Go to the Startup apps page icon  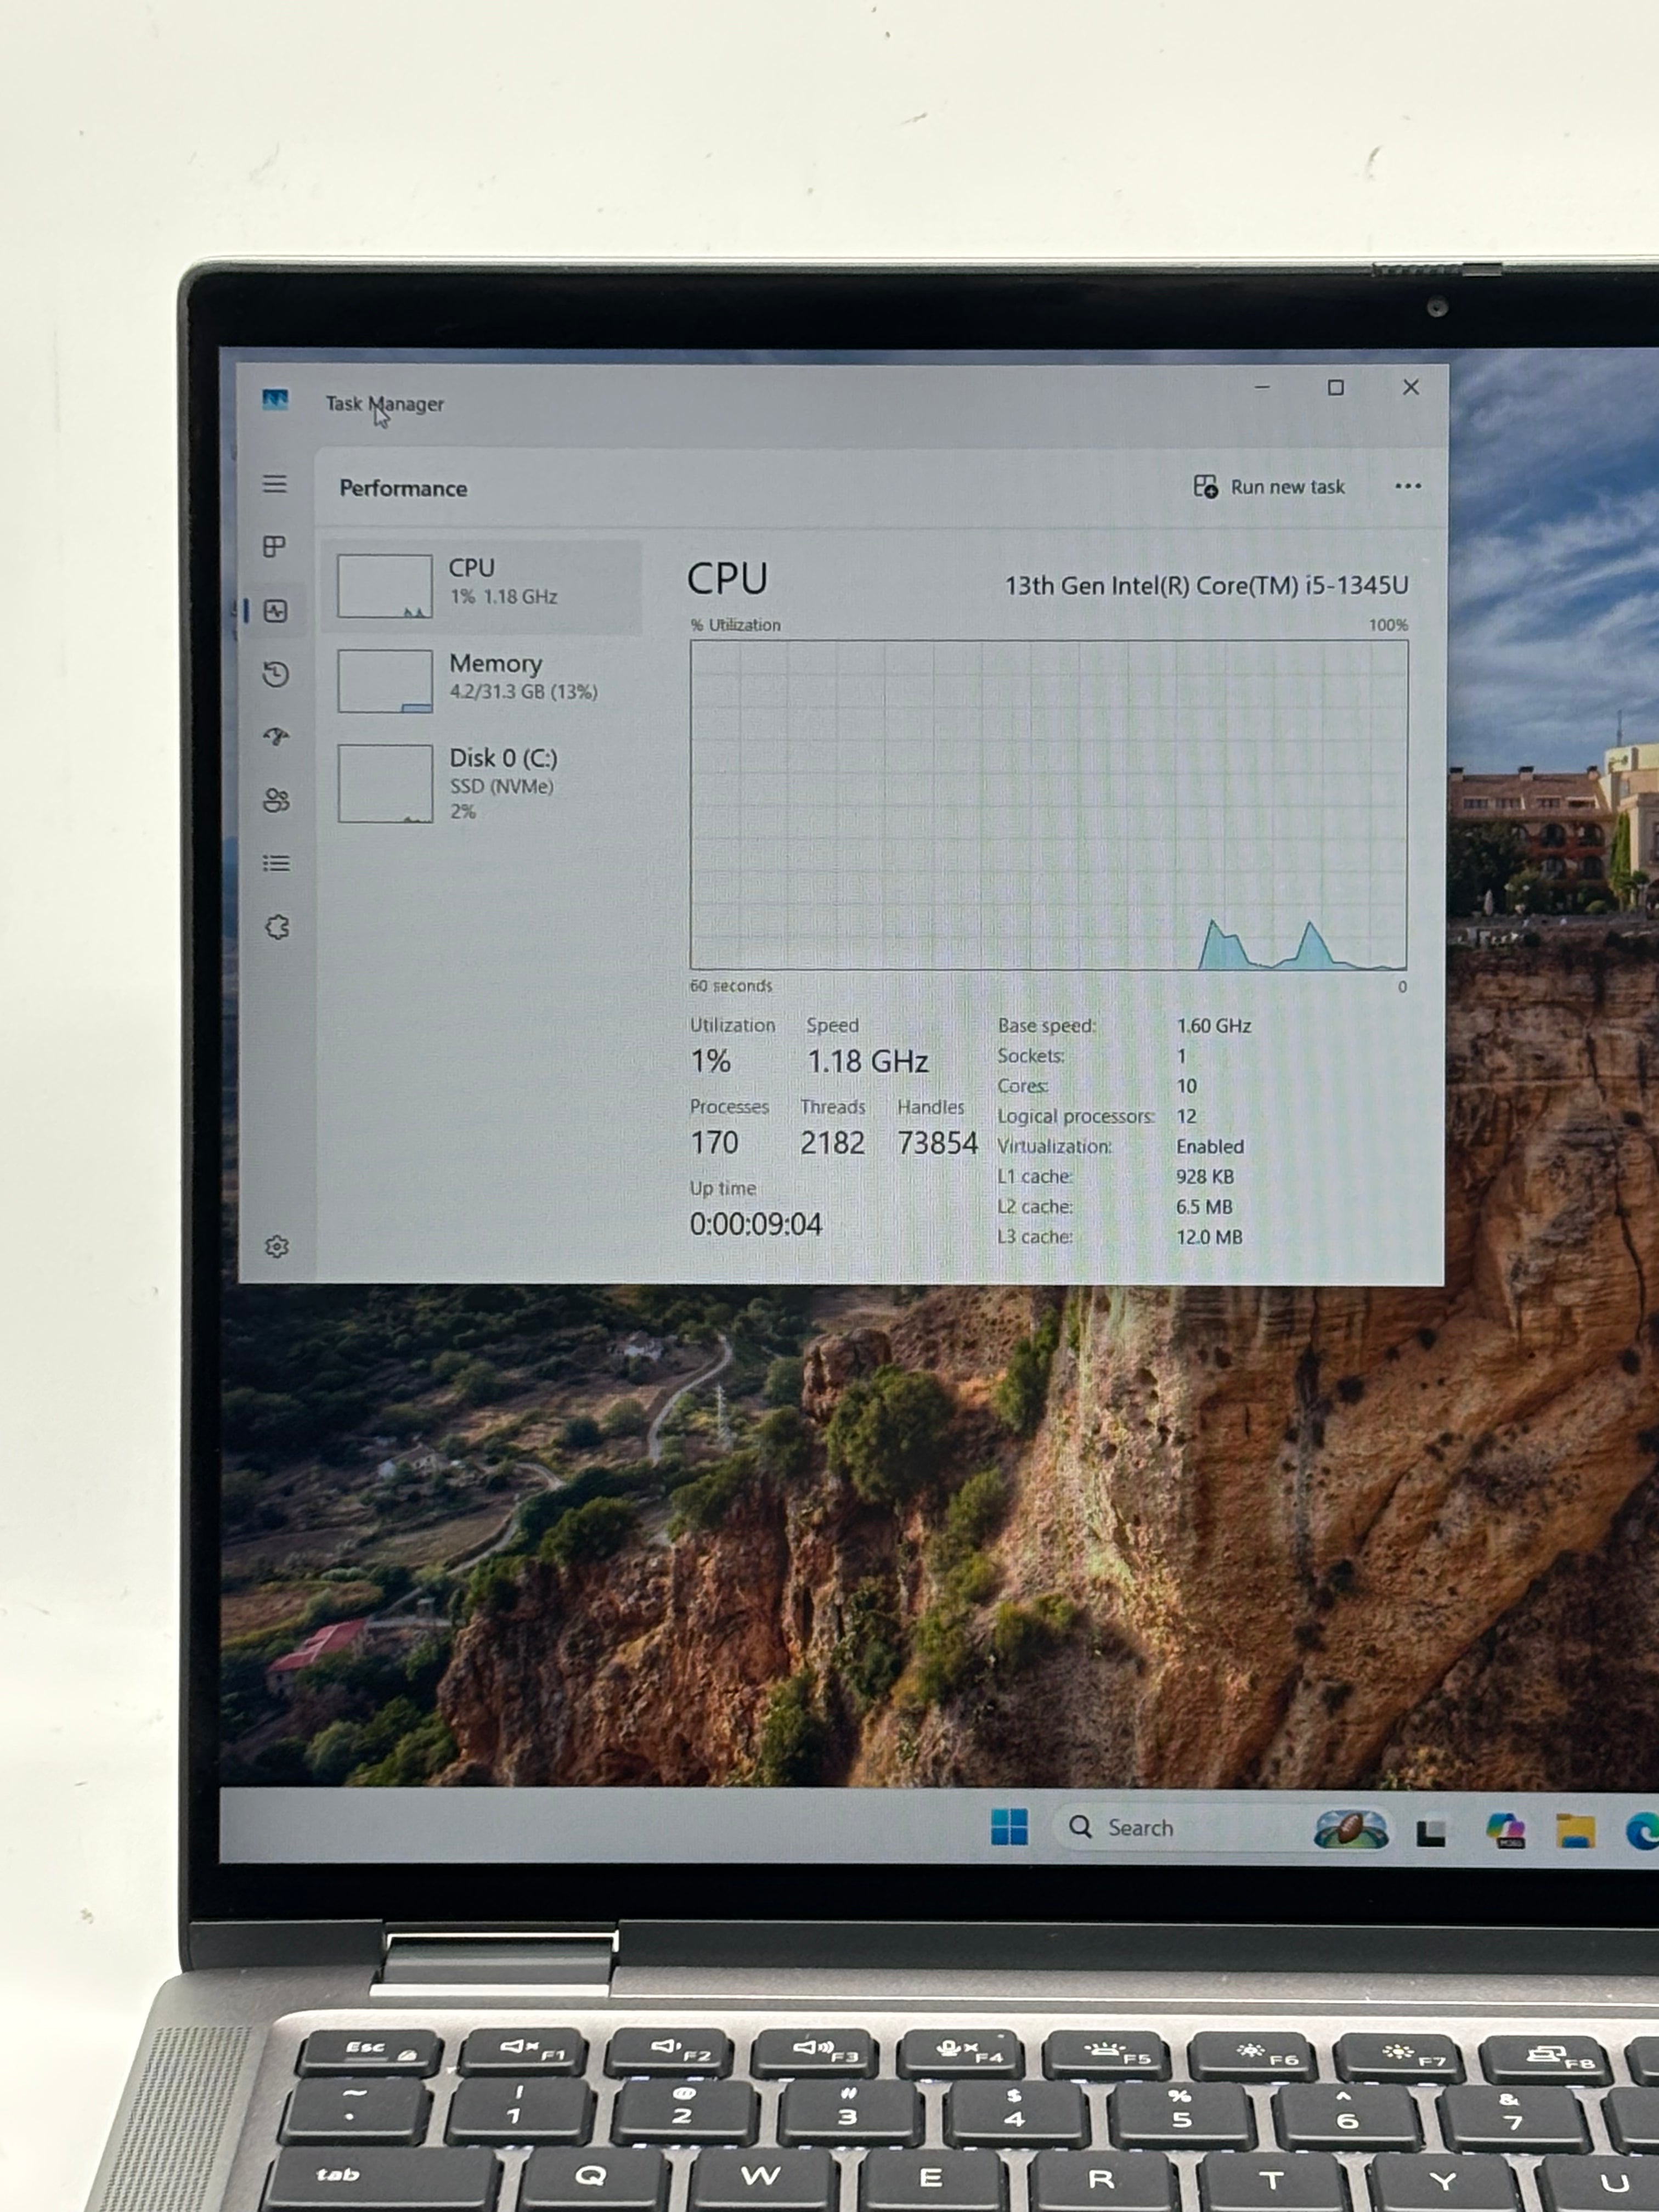pos(276,737)
